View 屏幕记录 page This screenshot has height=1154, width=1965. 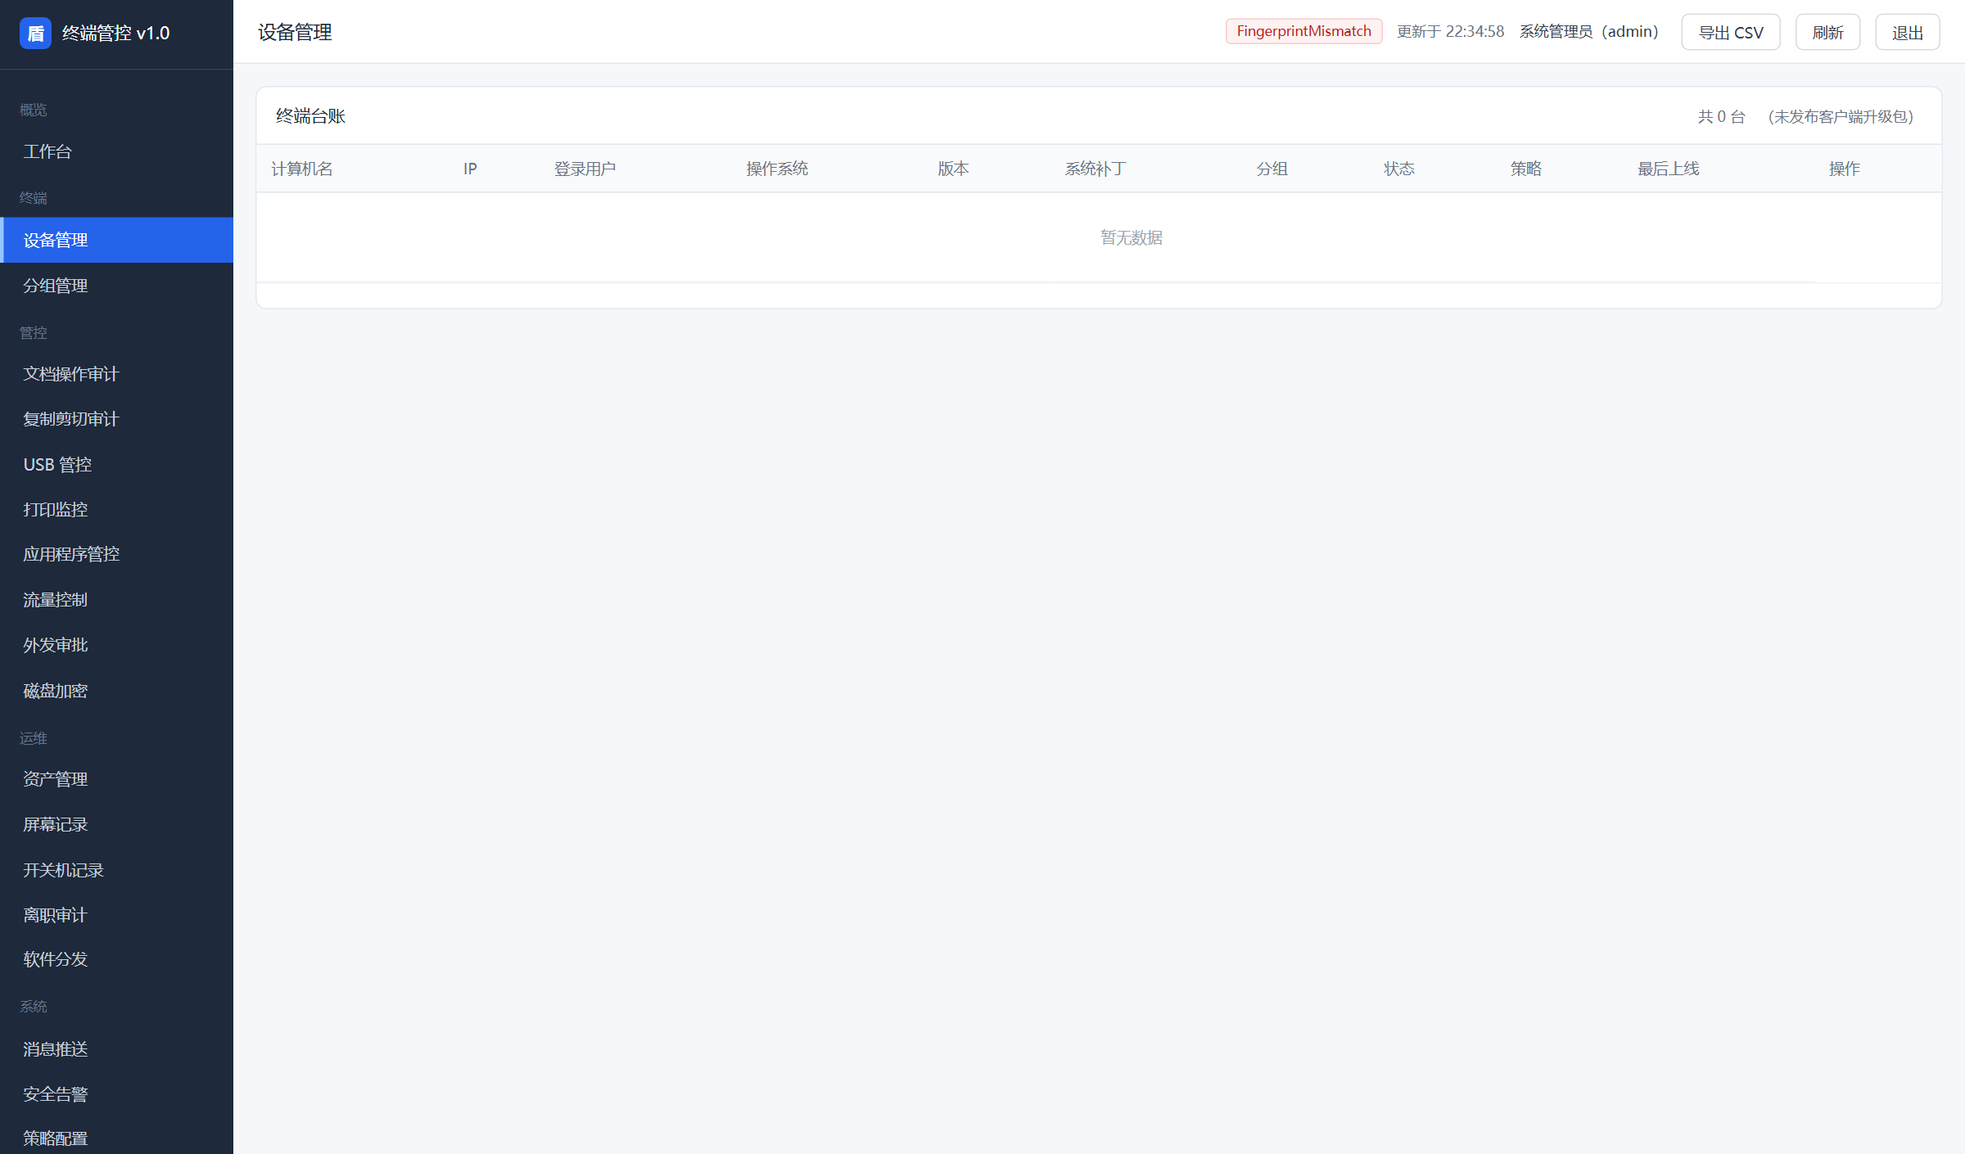point(116,824)
